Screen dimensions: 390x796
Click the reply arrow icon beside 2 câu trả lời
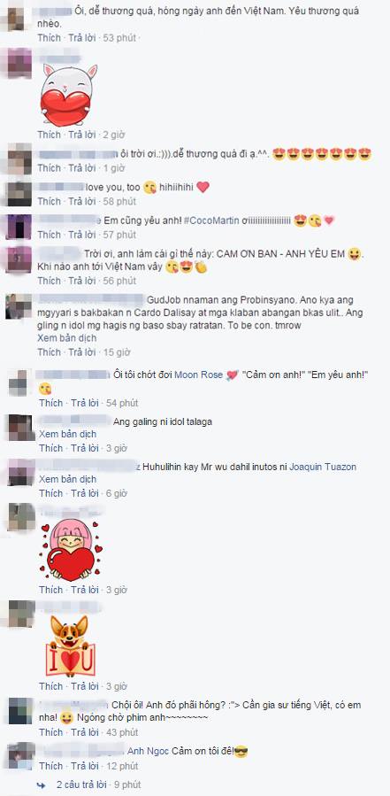pyautogui.click(x=41, y=784)
